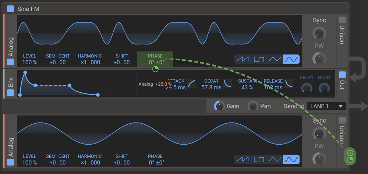Select sawtooth waveform in top oscillator
This screenshot has height=174, width=368.
coord(243,59)
